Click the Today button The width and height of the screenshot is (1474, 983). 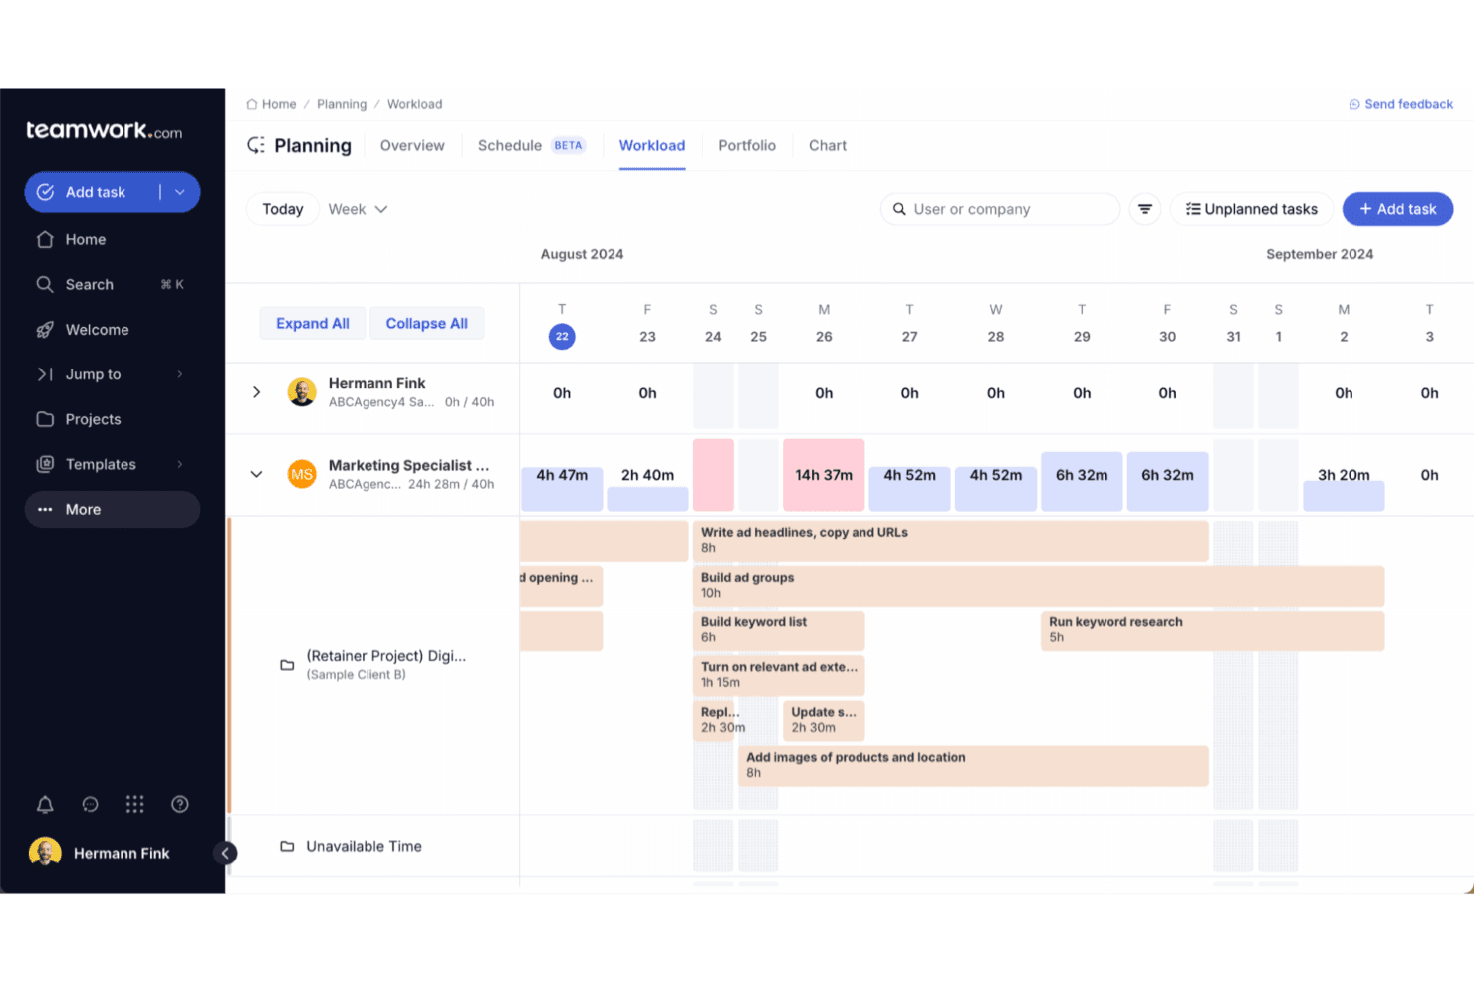[x=283, y=209]
